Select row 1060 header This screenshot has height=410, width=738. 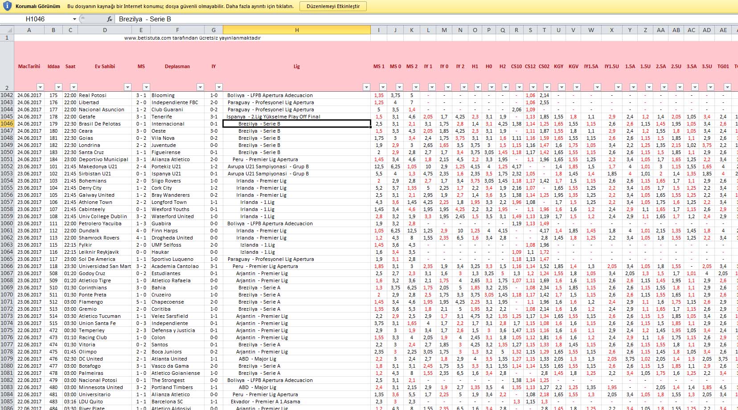point(7,223)
